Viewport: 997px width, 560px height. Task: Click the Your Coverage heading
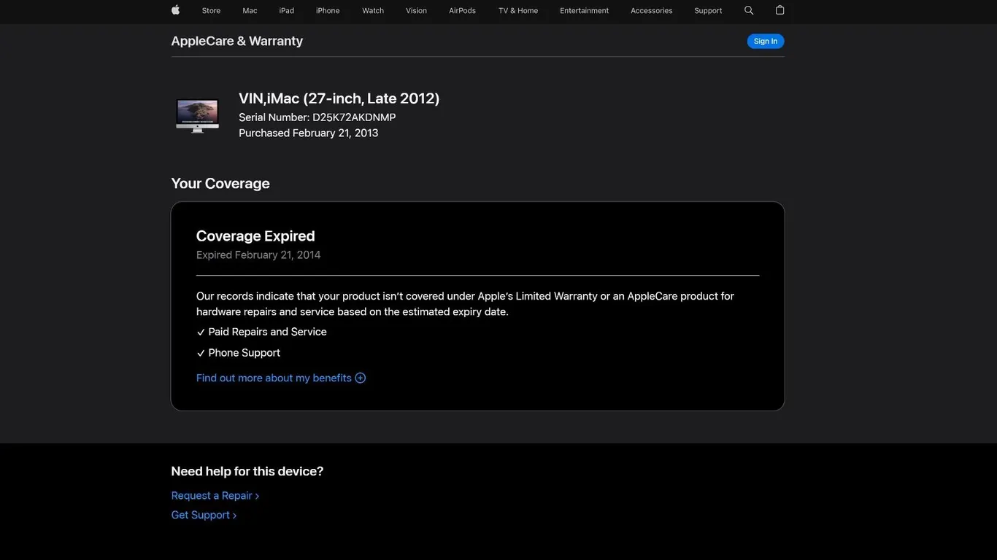click(220, 184)
